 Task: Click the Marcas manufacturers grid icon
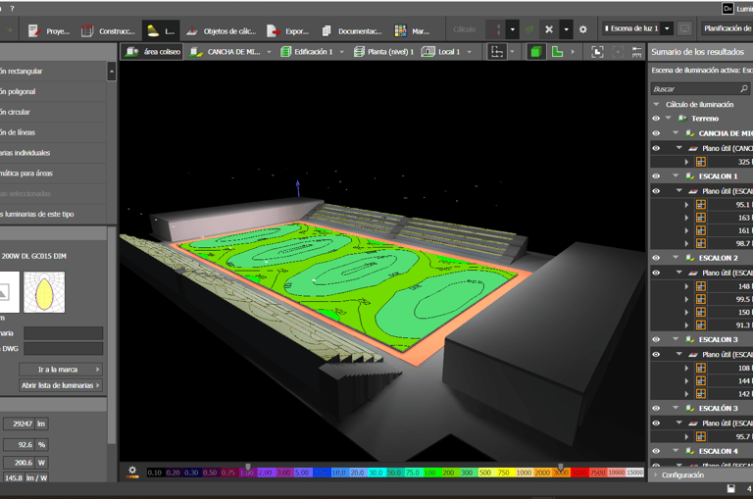pos(400,31)
